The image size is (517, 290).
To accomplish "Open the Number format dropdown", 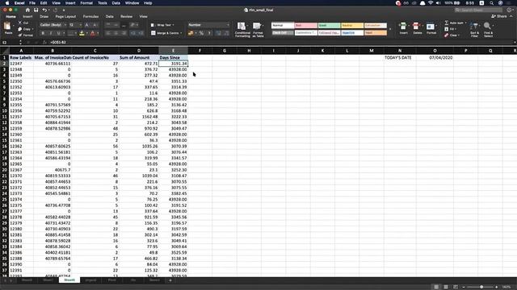I will pyautogui.click(x=228, y=25).
